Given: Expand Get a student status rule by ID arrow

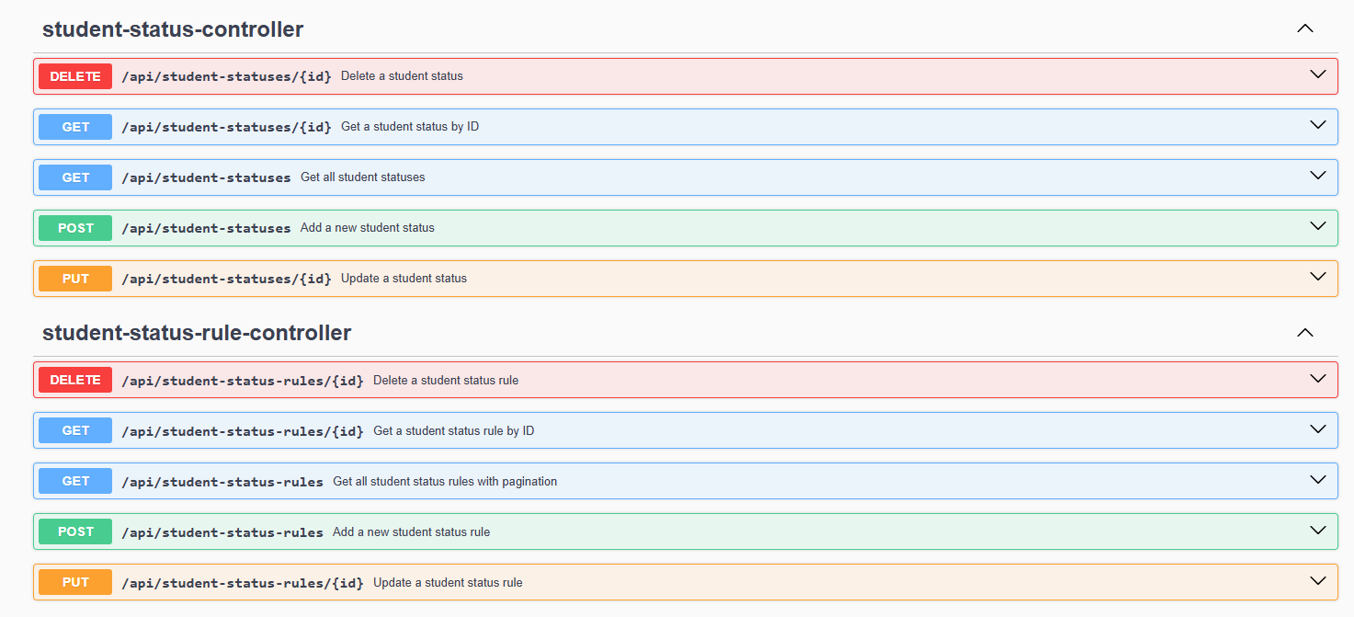Looking at the screenshot, I should (x=1318, y=428).
